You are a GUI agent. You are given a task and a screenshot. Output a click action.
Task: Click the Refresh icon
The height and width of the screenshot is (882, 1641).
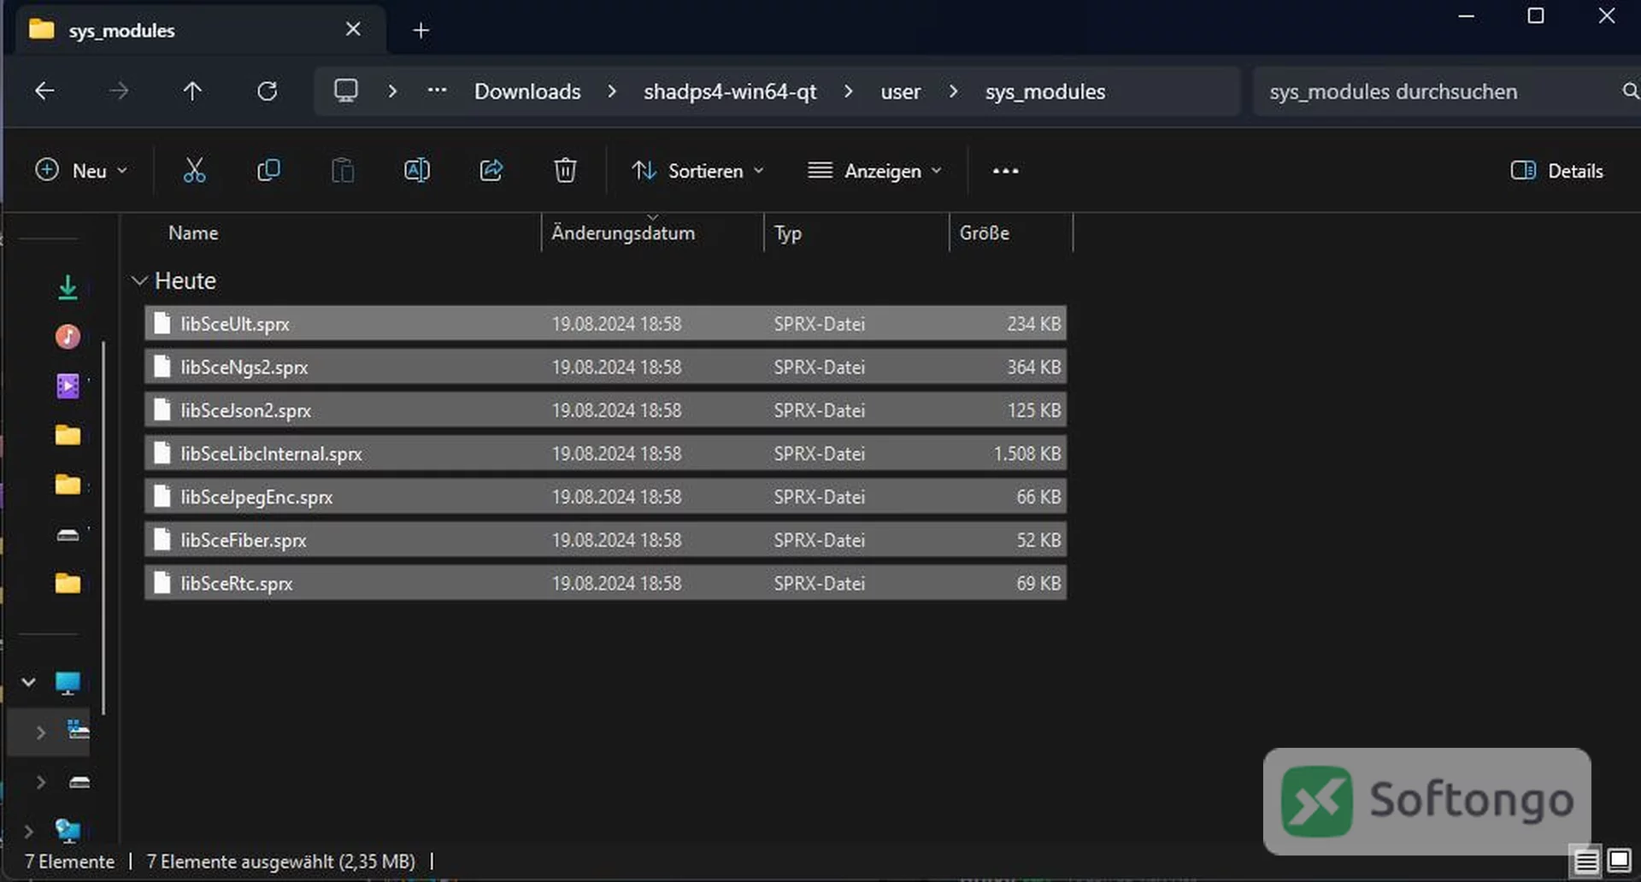click(x=268, y=91)
